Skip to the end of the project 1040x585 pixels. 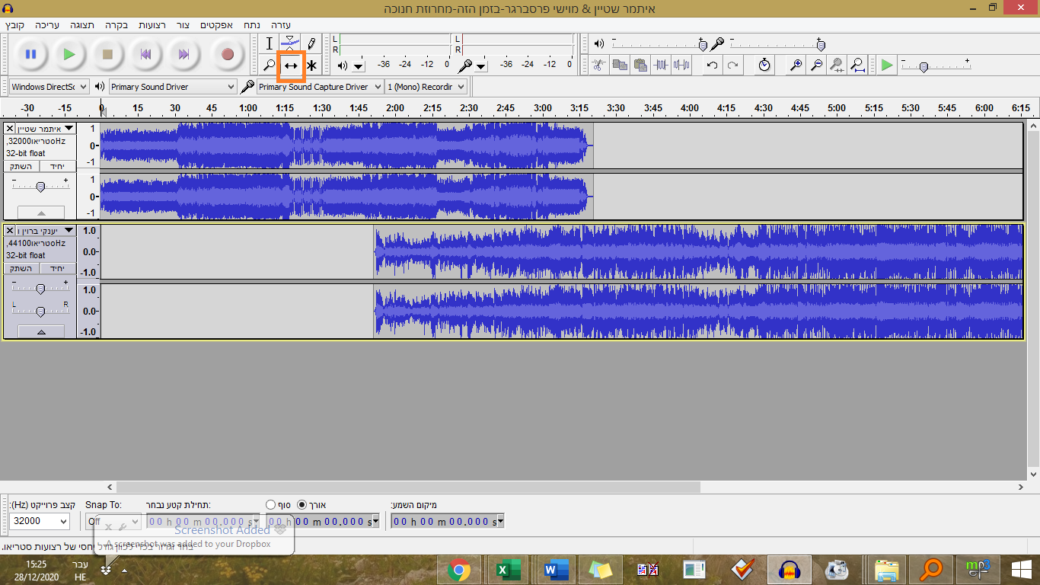[x=183, y=54]
